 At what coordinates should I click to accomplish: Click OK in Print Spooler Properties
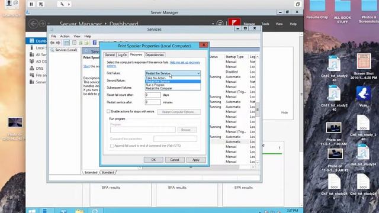point(153,160)
